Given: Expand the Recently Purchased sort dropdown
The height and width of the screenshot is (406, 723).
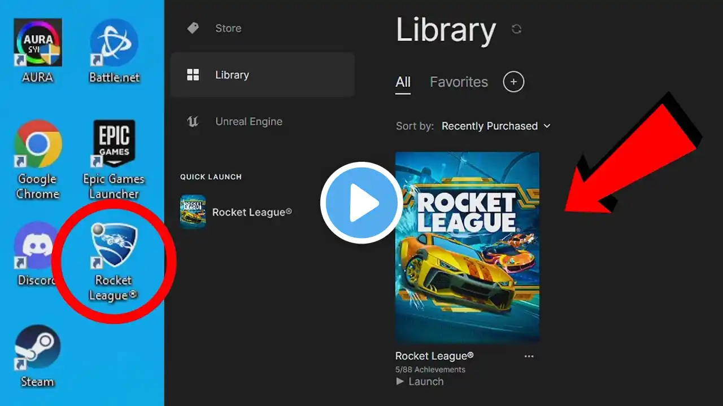Looking at the screenshot, I should 496,126.
